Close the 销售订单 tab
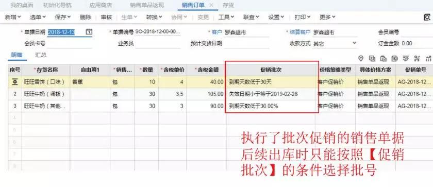Screen dimensions: 433x187 [211, 5]
